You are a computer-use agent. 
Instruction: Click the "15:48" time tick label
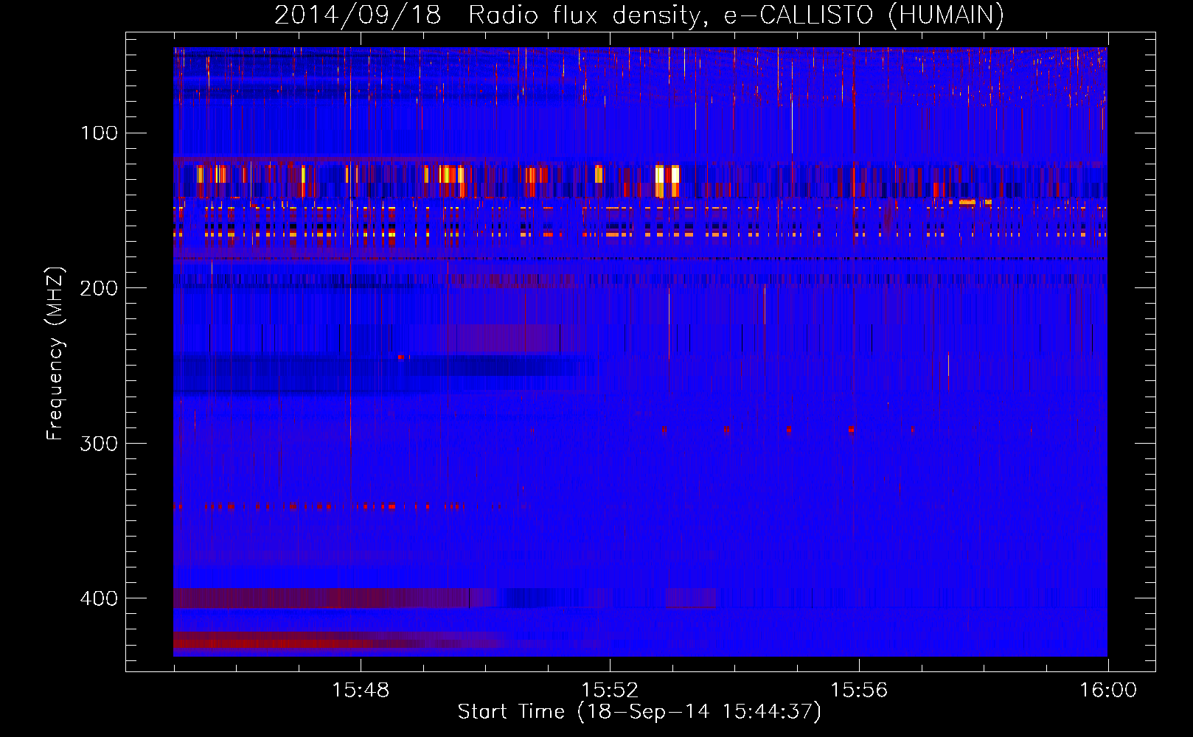tap(361, 691)
